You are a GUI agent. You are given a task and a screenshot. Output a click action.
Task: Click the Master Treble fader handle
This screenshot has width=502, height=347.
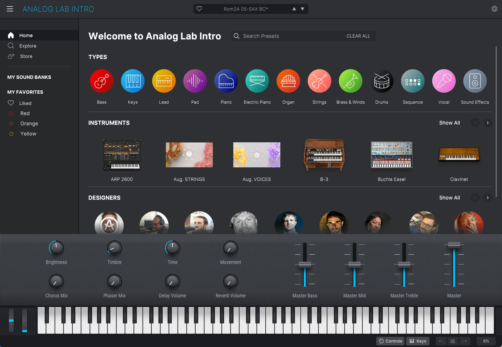[x=404, y=265]
